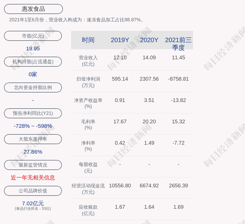Viewport: 245px width, 224px height.
Task: Click the 惠发食品 company name pill
Action: coord(33,9)
